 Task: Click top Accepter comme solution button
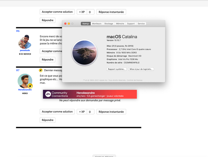[x=57, y=12]
